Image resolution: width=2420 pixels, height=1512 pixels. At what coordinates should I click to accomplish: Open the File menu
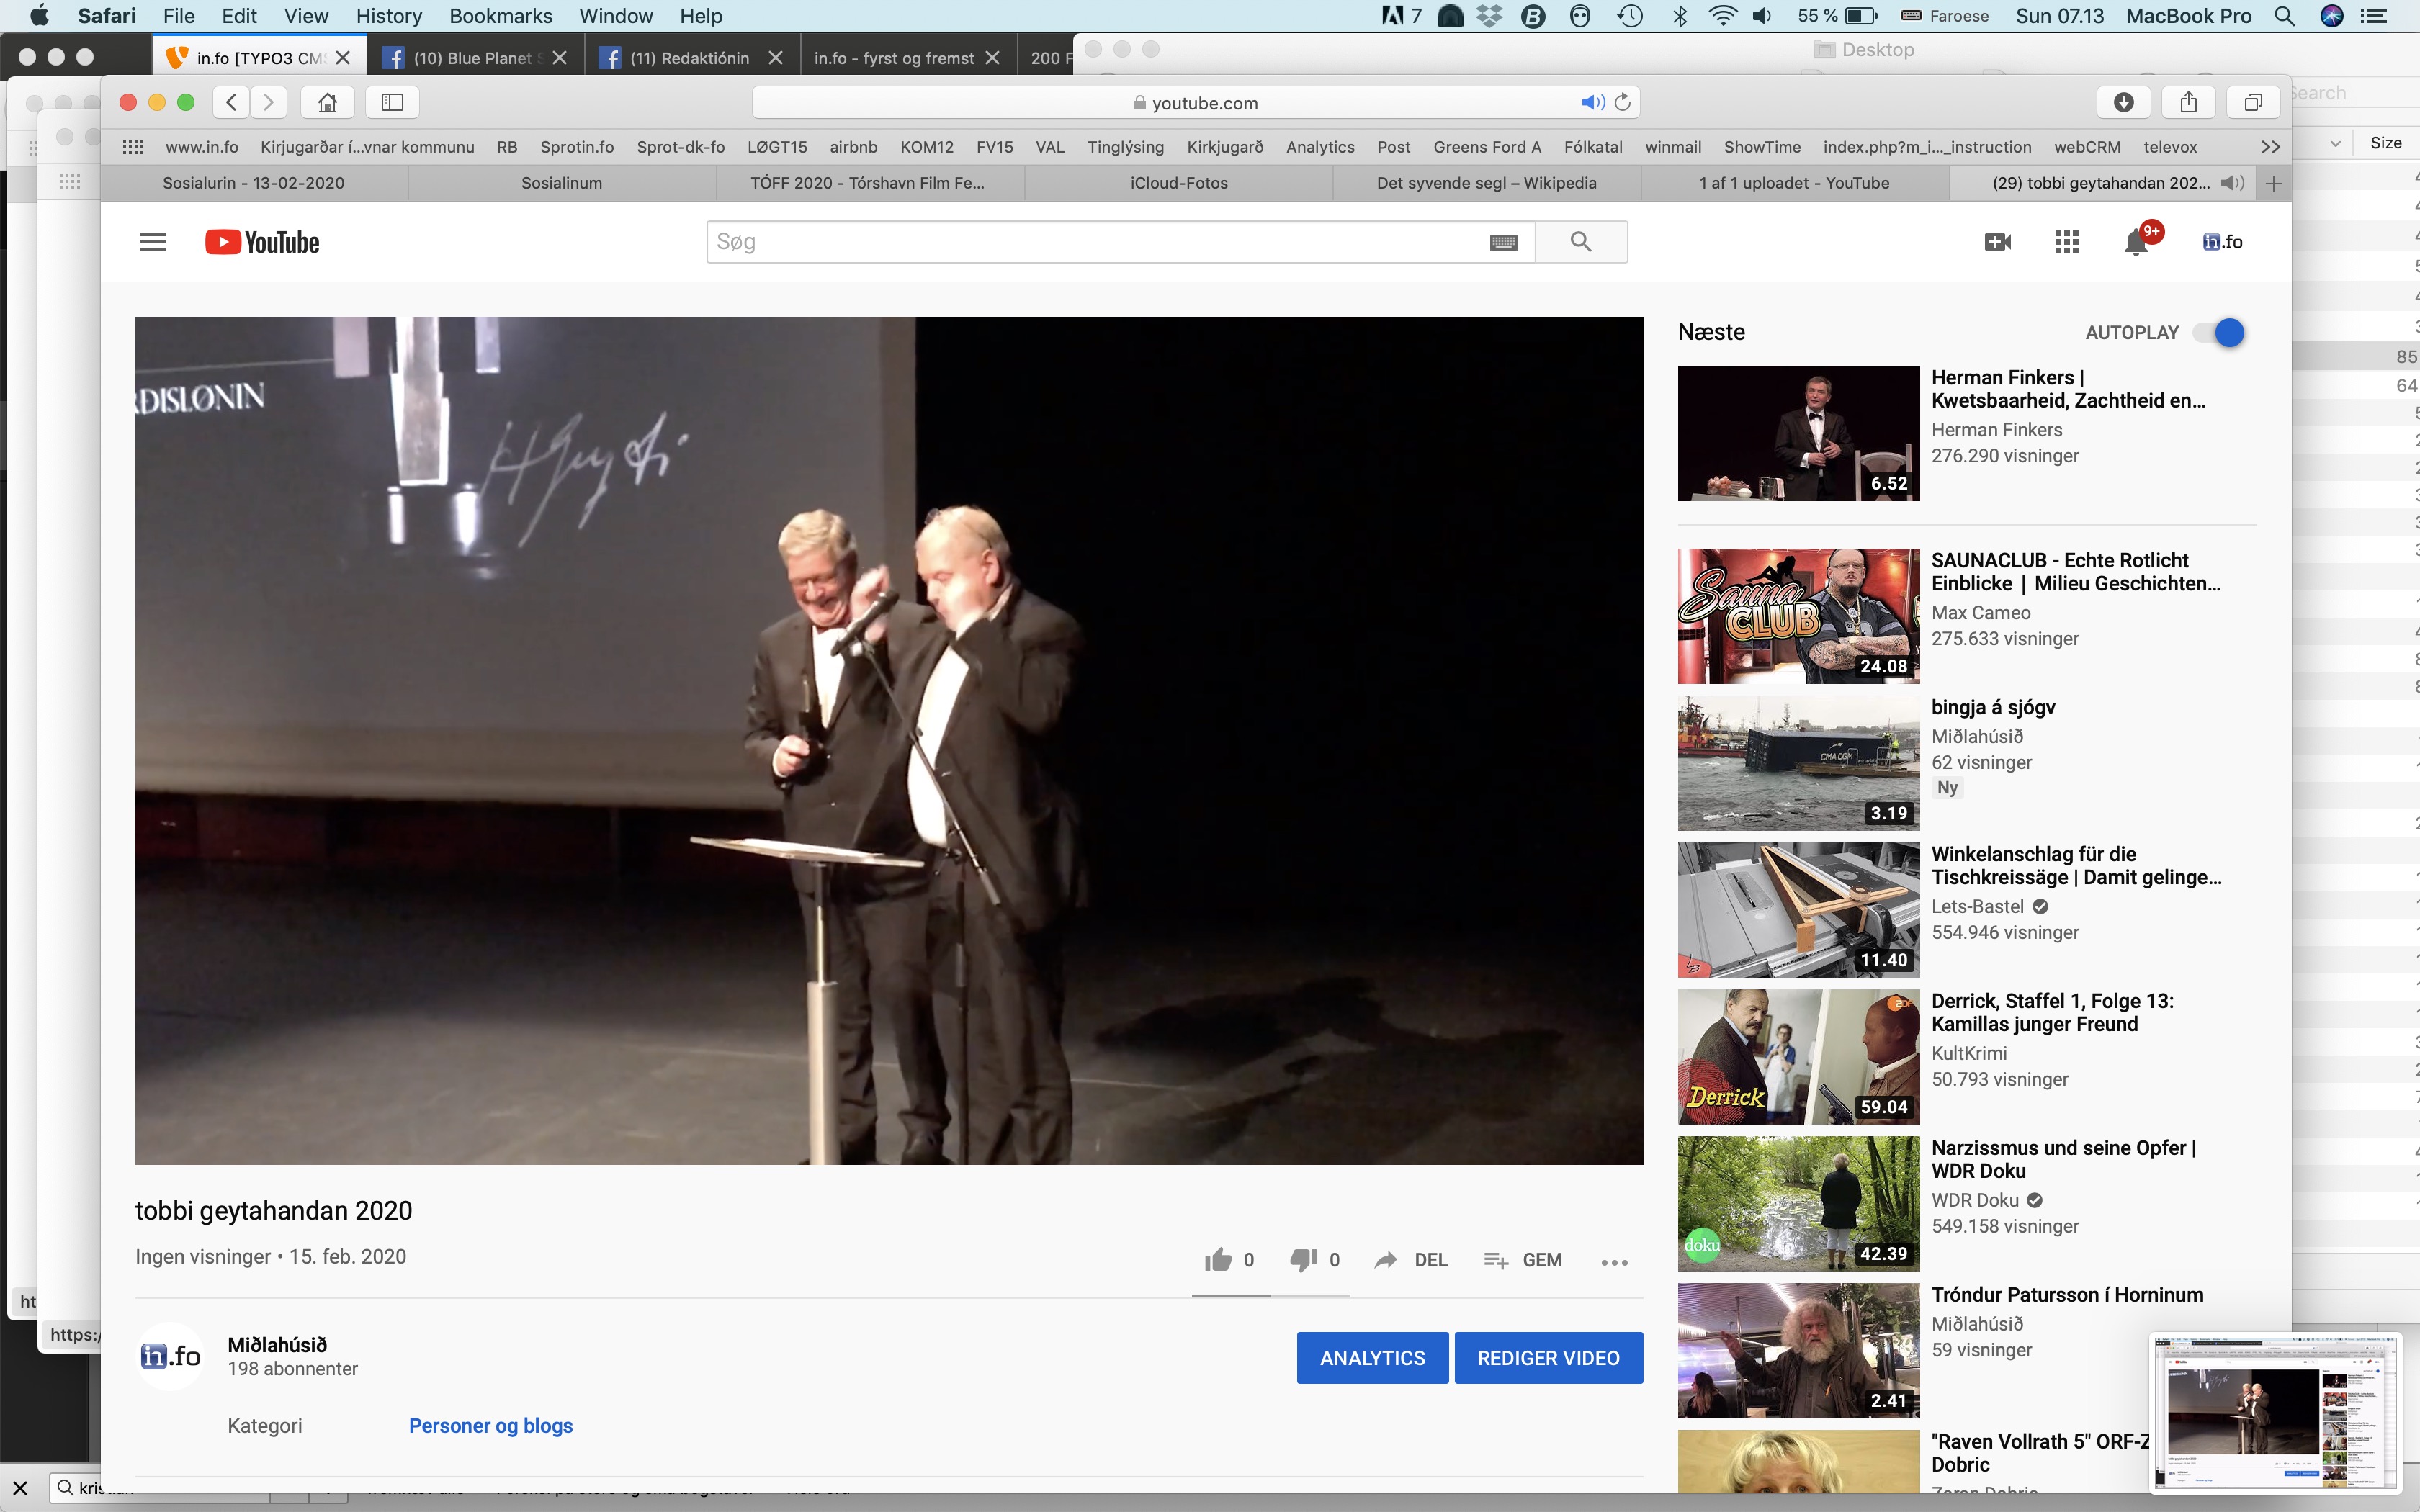[x=179, y=16]
